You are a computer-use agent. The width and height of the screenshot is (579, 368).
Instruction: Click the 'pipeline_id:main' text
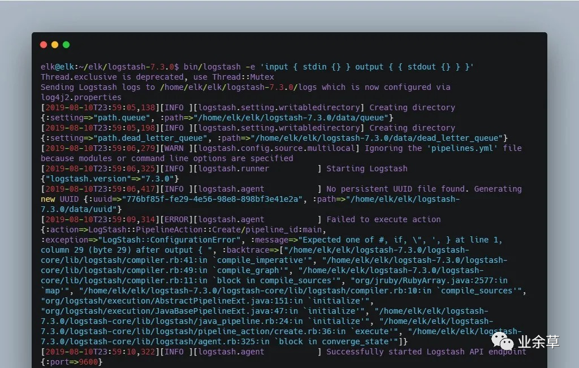[284, 229]
